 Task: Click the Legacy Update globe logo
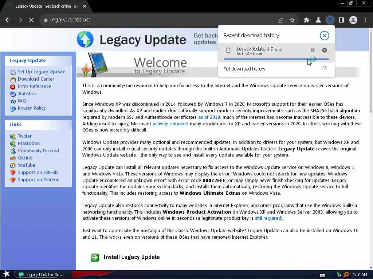pyautogui.click(x=85, y=39)
